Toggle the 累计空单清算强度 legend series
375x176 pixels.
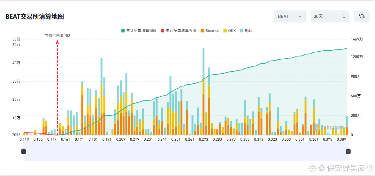coord(139,31)
